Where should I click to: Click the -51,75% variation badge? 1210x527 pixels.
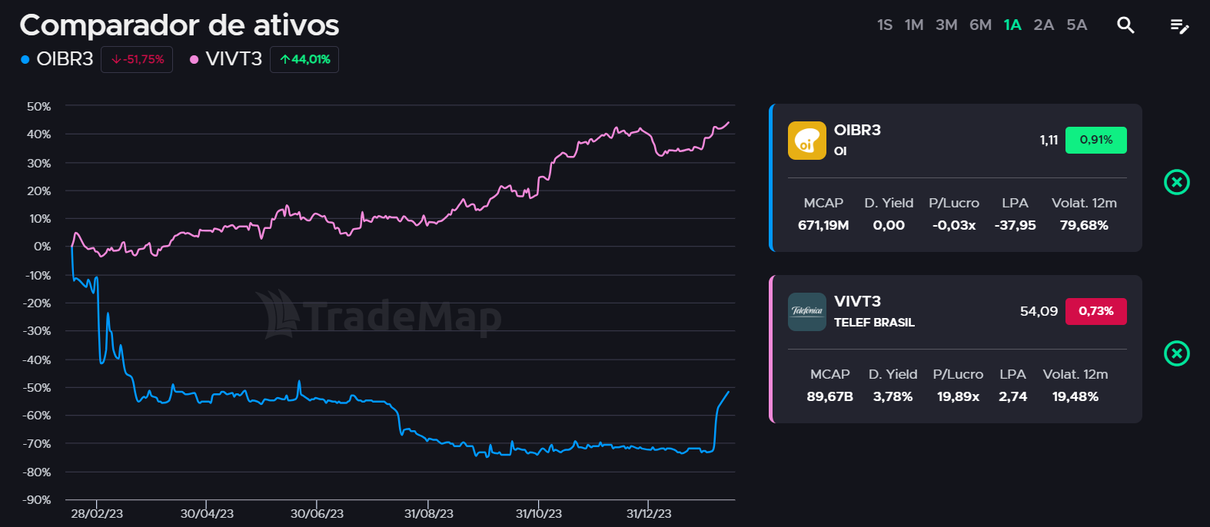pos(137,59)
